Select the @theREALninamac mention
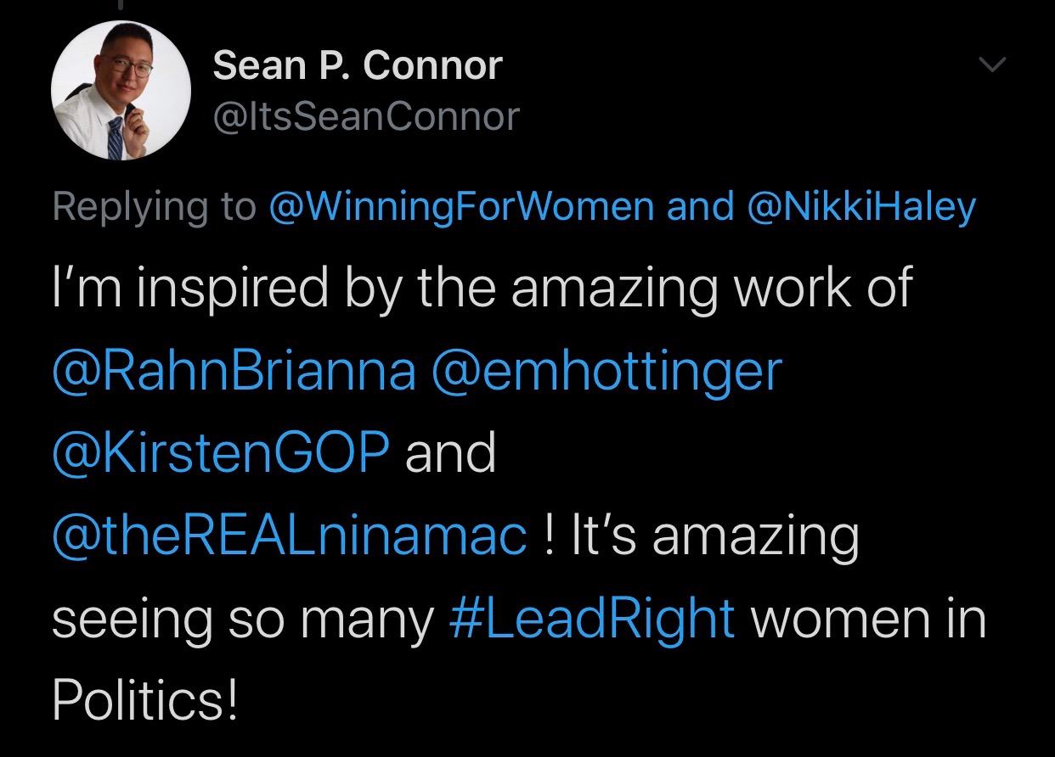The width and height of the screenshot is (1055, 757). point(290,536)
